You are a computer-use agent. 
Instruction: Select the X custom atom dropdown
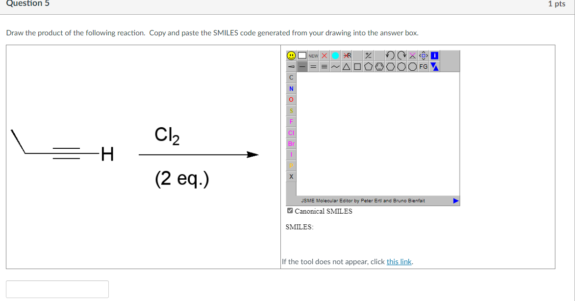tap(291, 176)
